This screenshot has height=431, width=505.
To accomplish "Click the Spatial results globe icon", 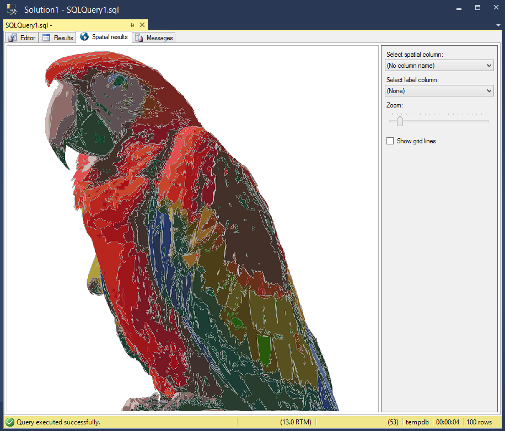I will click(x=84, y=37).
